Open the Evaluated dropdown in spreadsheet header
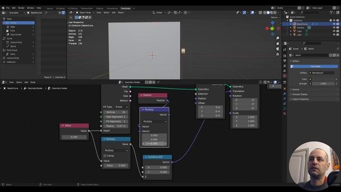 [17, 13]
